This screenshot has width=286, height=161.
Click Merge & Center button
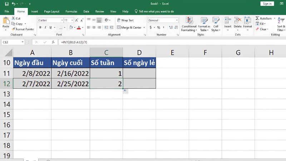pos(129,28)
